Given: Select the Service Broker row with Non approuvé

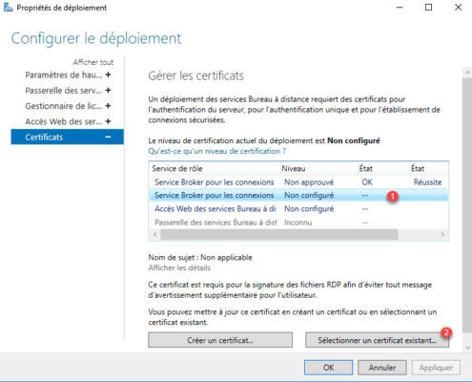Looking at the screenshot, I should click(298, 182).
